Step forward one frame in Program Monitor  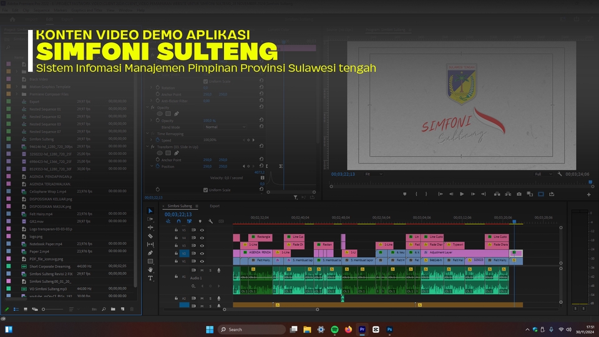[x=473, y=194]
